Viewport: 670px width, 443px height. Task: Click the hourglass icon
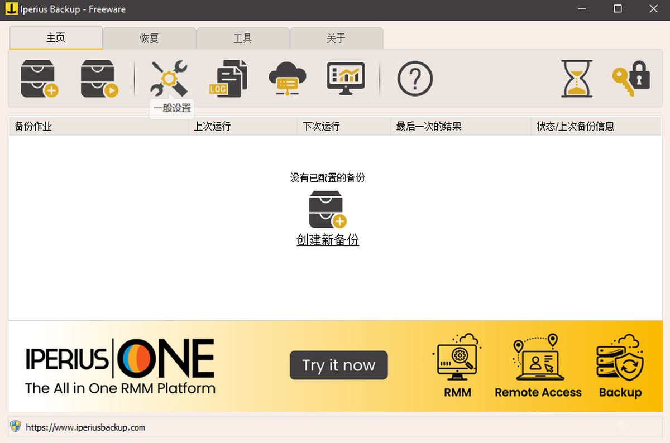coord(577,79)
